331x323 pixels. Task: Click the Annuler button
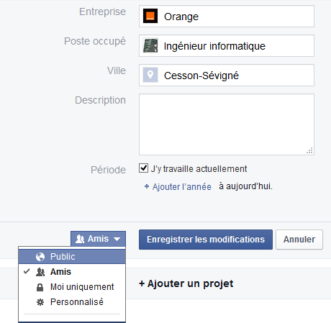click(299, 240)
